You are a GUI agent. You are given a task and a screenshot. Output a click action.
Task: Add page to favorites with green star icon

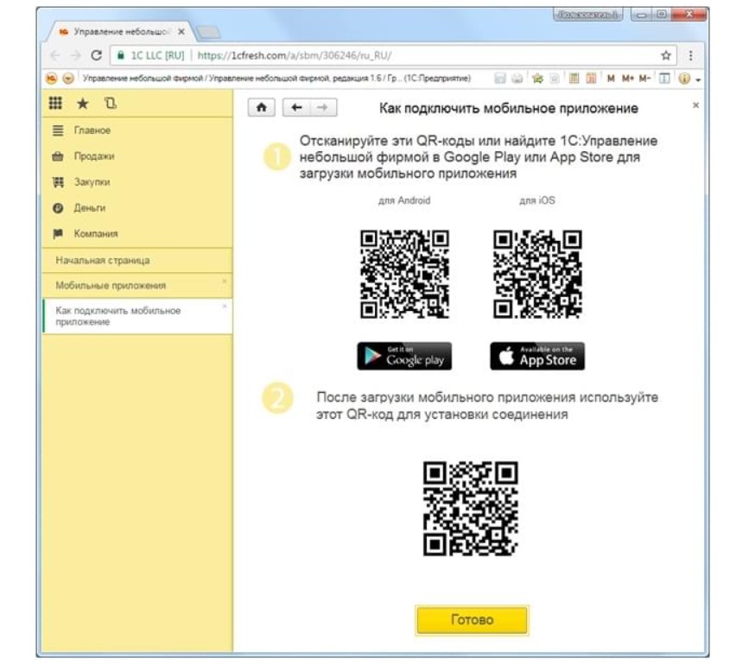point(537,79)
